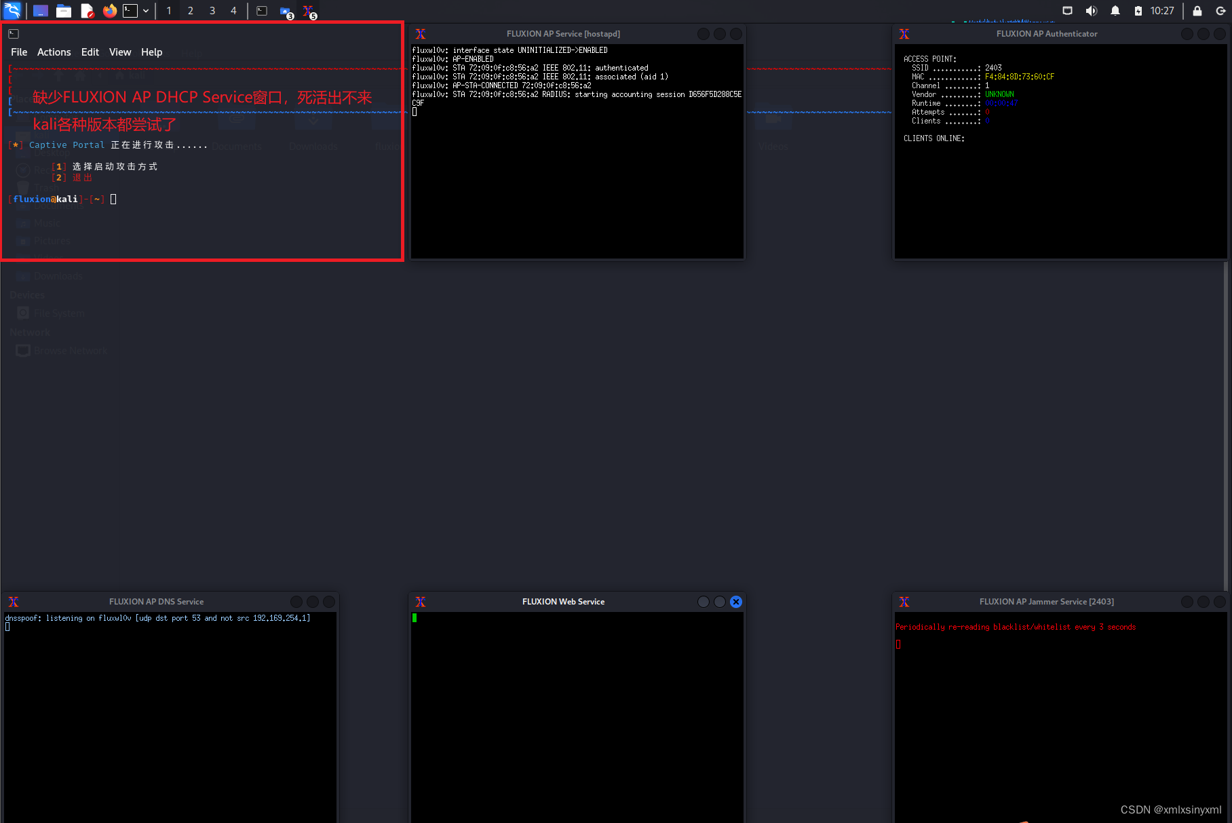
Task: Mute system volume via the speaker tray icon
Action: point(1092,10)
